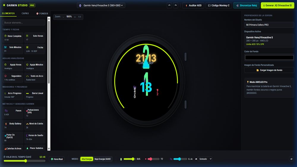Click Generar .IQ (Vivoactive 5) button
The image size is (297, 167).
[x=277, y=5]
